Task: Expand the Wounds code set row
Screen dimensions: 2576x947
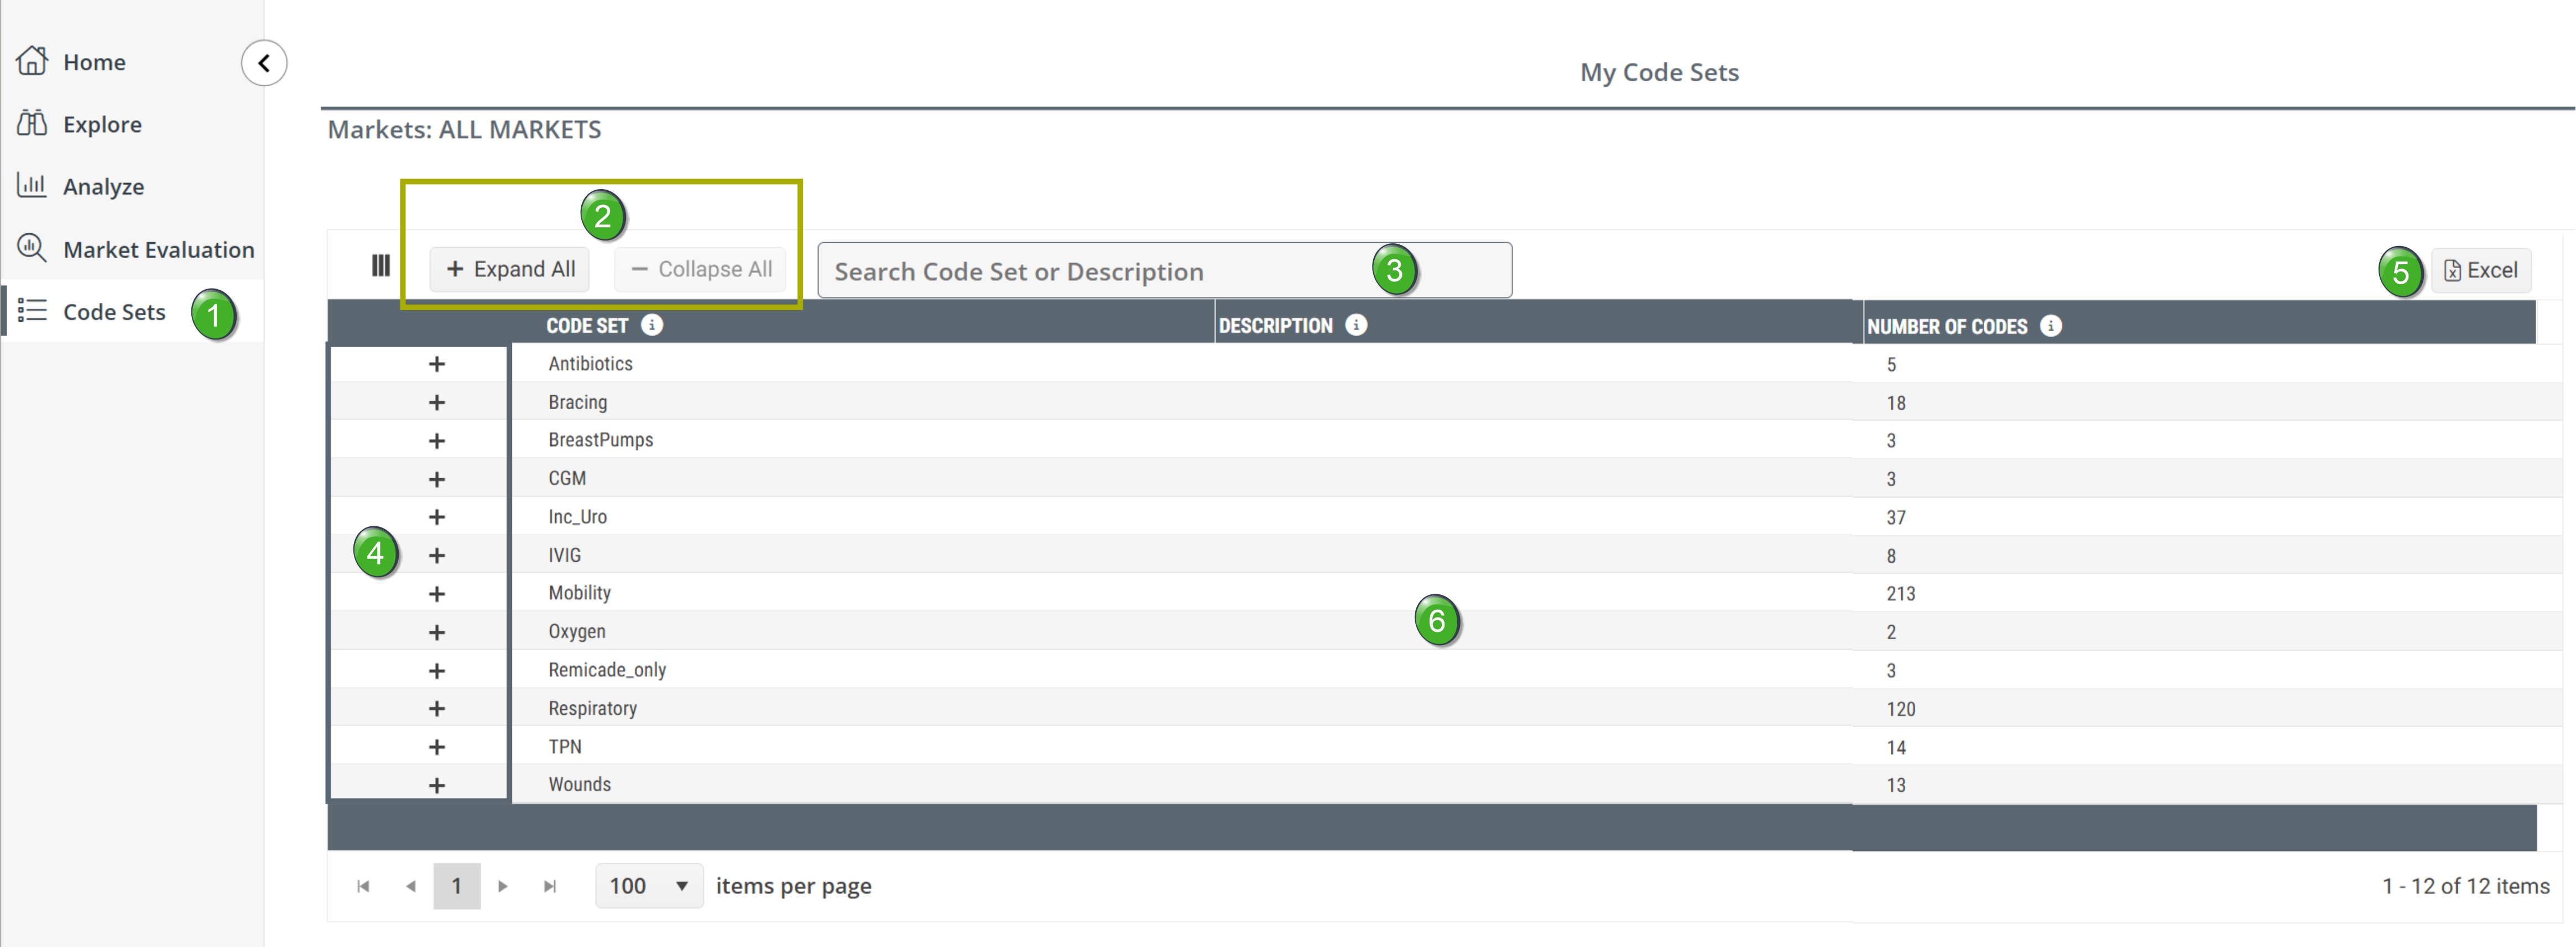Action: click(436, 786)
